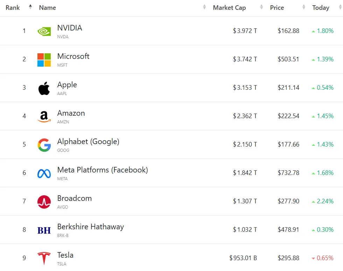Click the Tesla logo icon

(x=44, y=258)
